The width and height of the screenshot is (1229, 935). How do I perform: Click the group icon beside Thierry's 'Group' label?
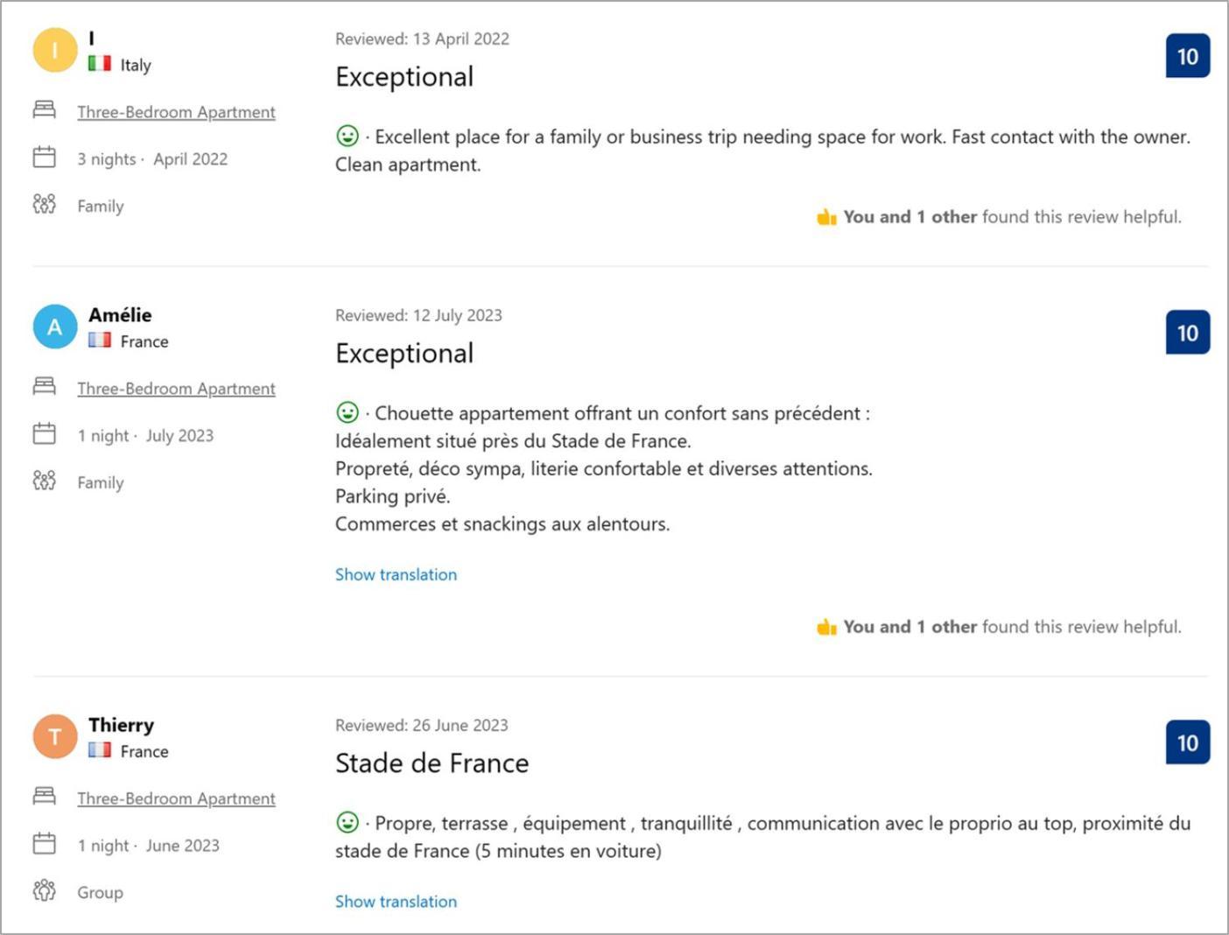(x=44, y=890)
